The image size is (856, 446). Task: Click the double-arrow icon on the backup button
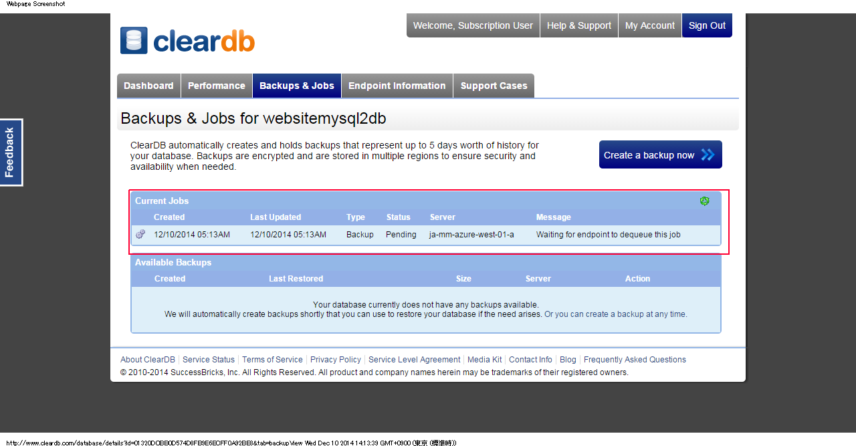click(x=708, y=154)
